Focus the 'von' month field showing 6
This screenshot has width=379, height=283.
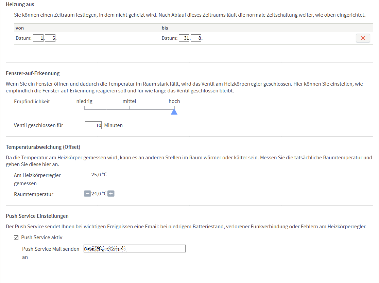point(50,38)
